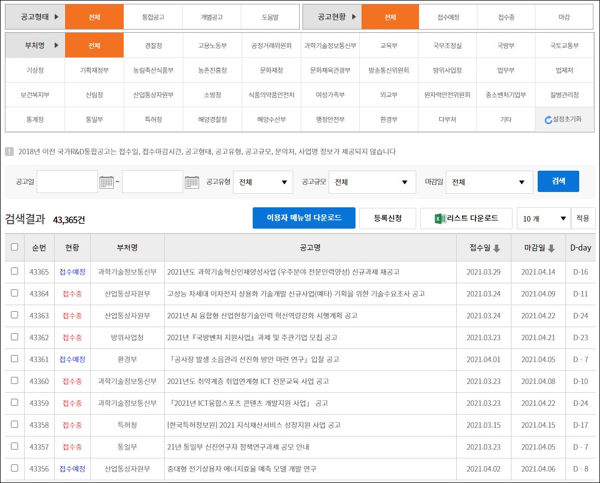Check the box for row 43365

(15, 271)
